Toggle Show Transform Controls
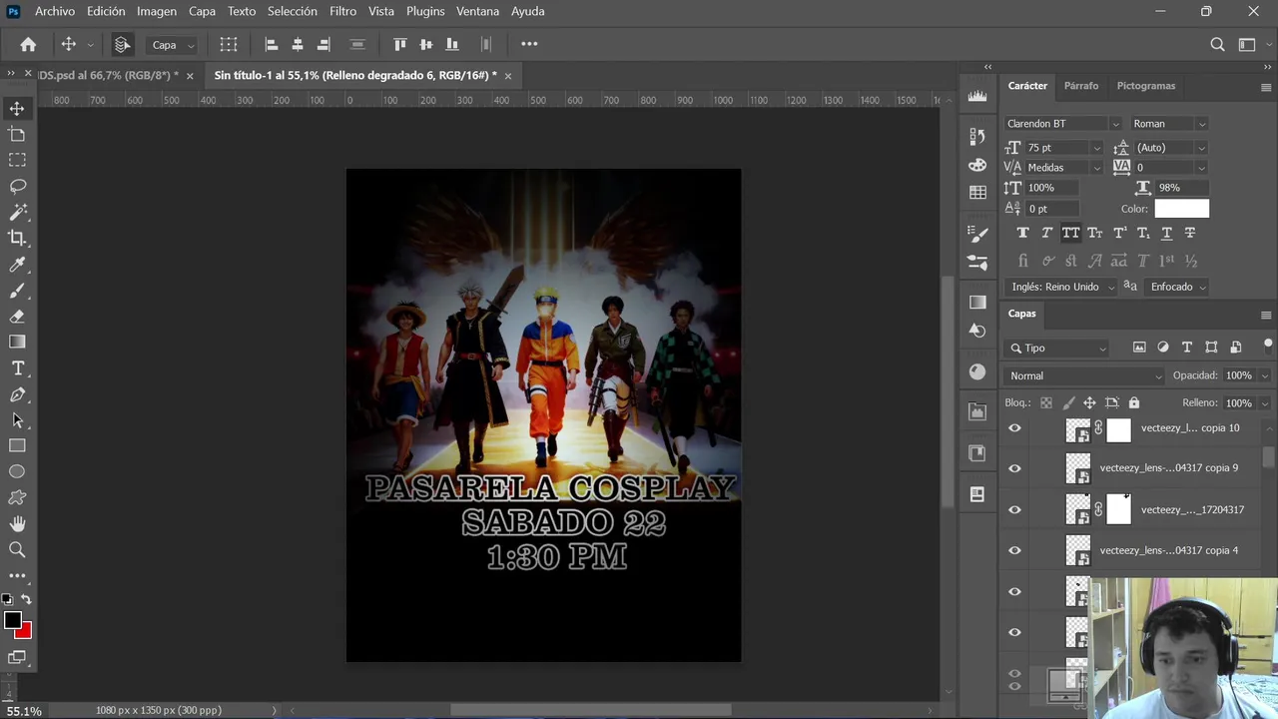Screen dimensions: 1278x719 point(229,44)
